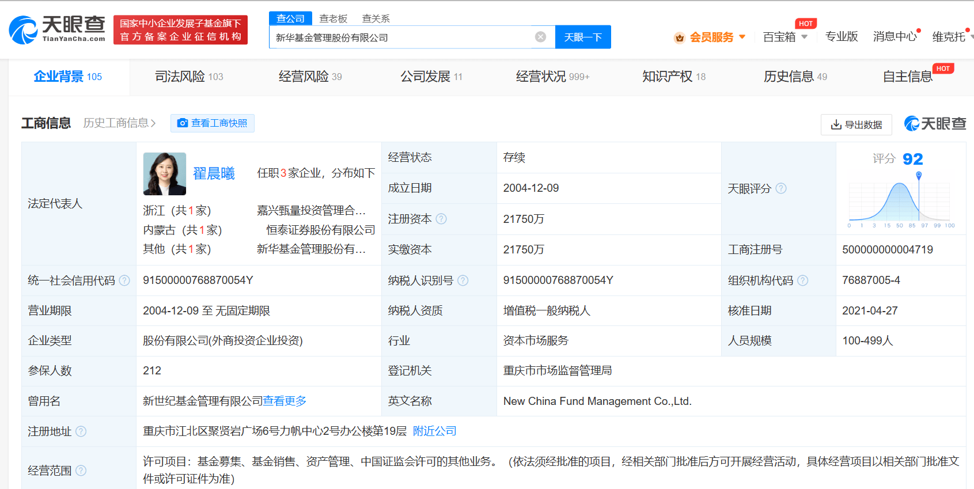Open the 会员服务 dropdown menu
Screen dimensions: 974x489
[710, 37]
